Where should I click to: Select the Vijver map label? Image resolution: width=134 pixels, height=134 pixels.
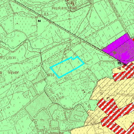coord(13,72)
